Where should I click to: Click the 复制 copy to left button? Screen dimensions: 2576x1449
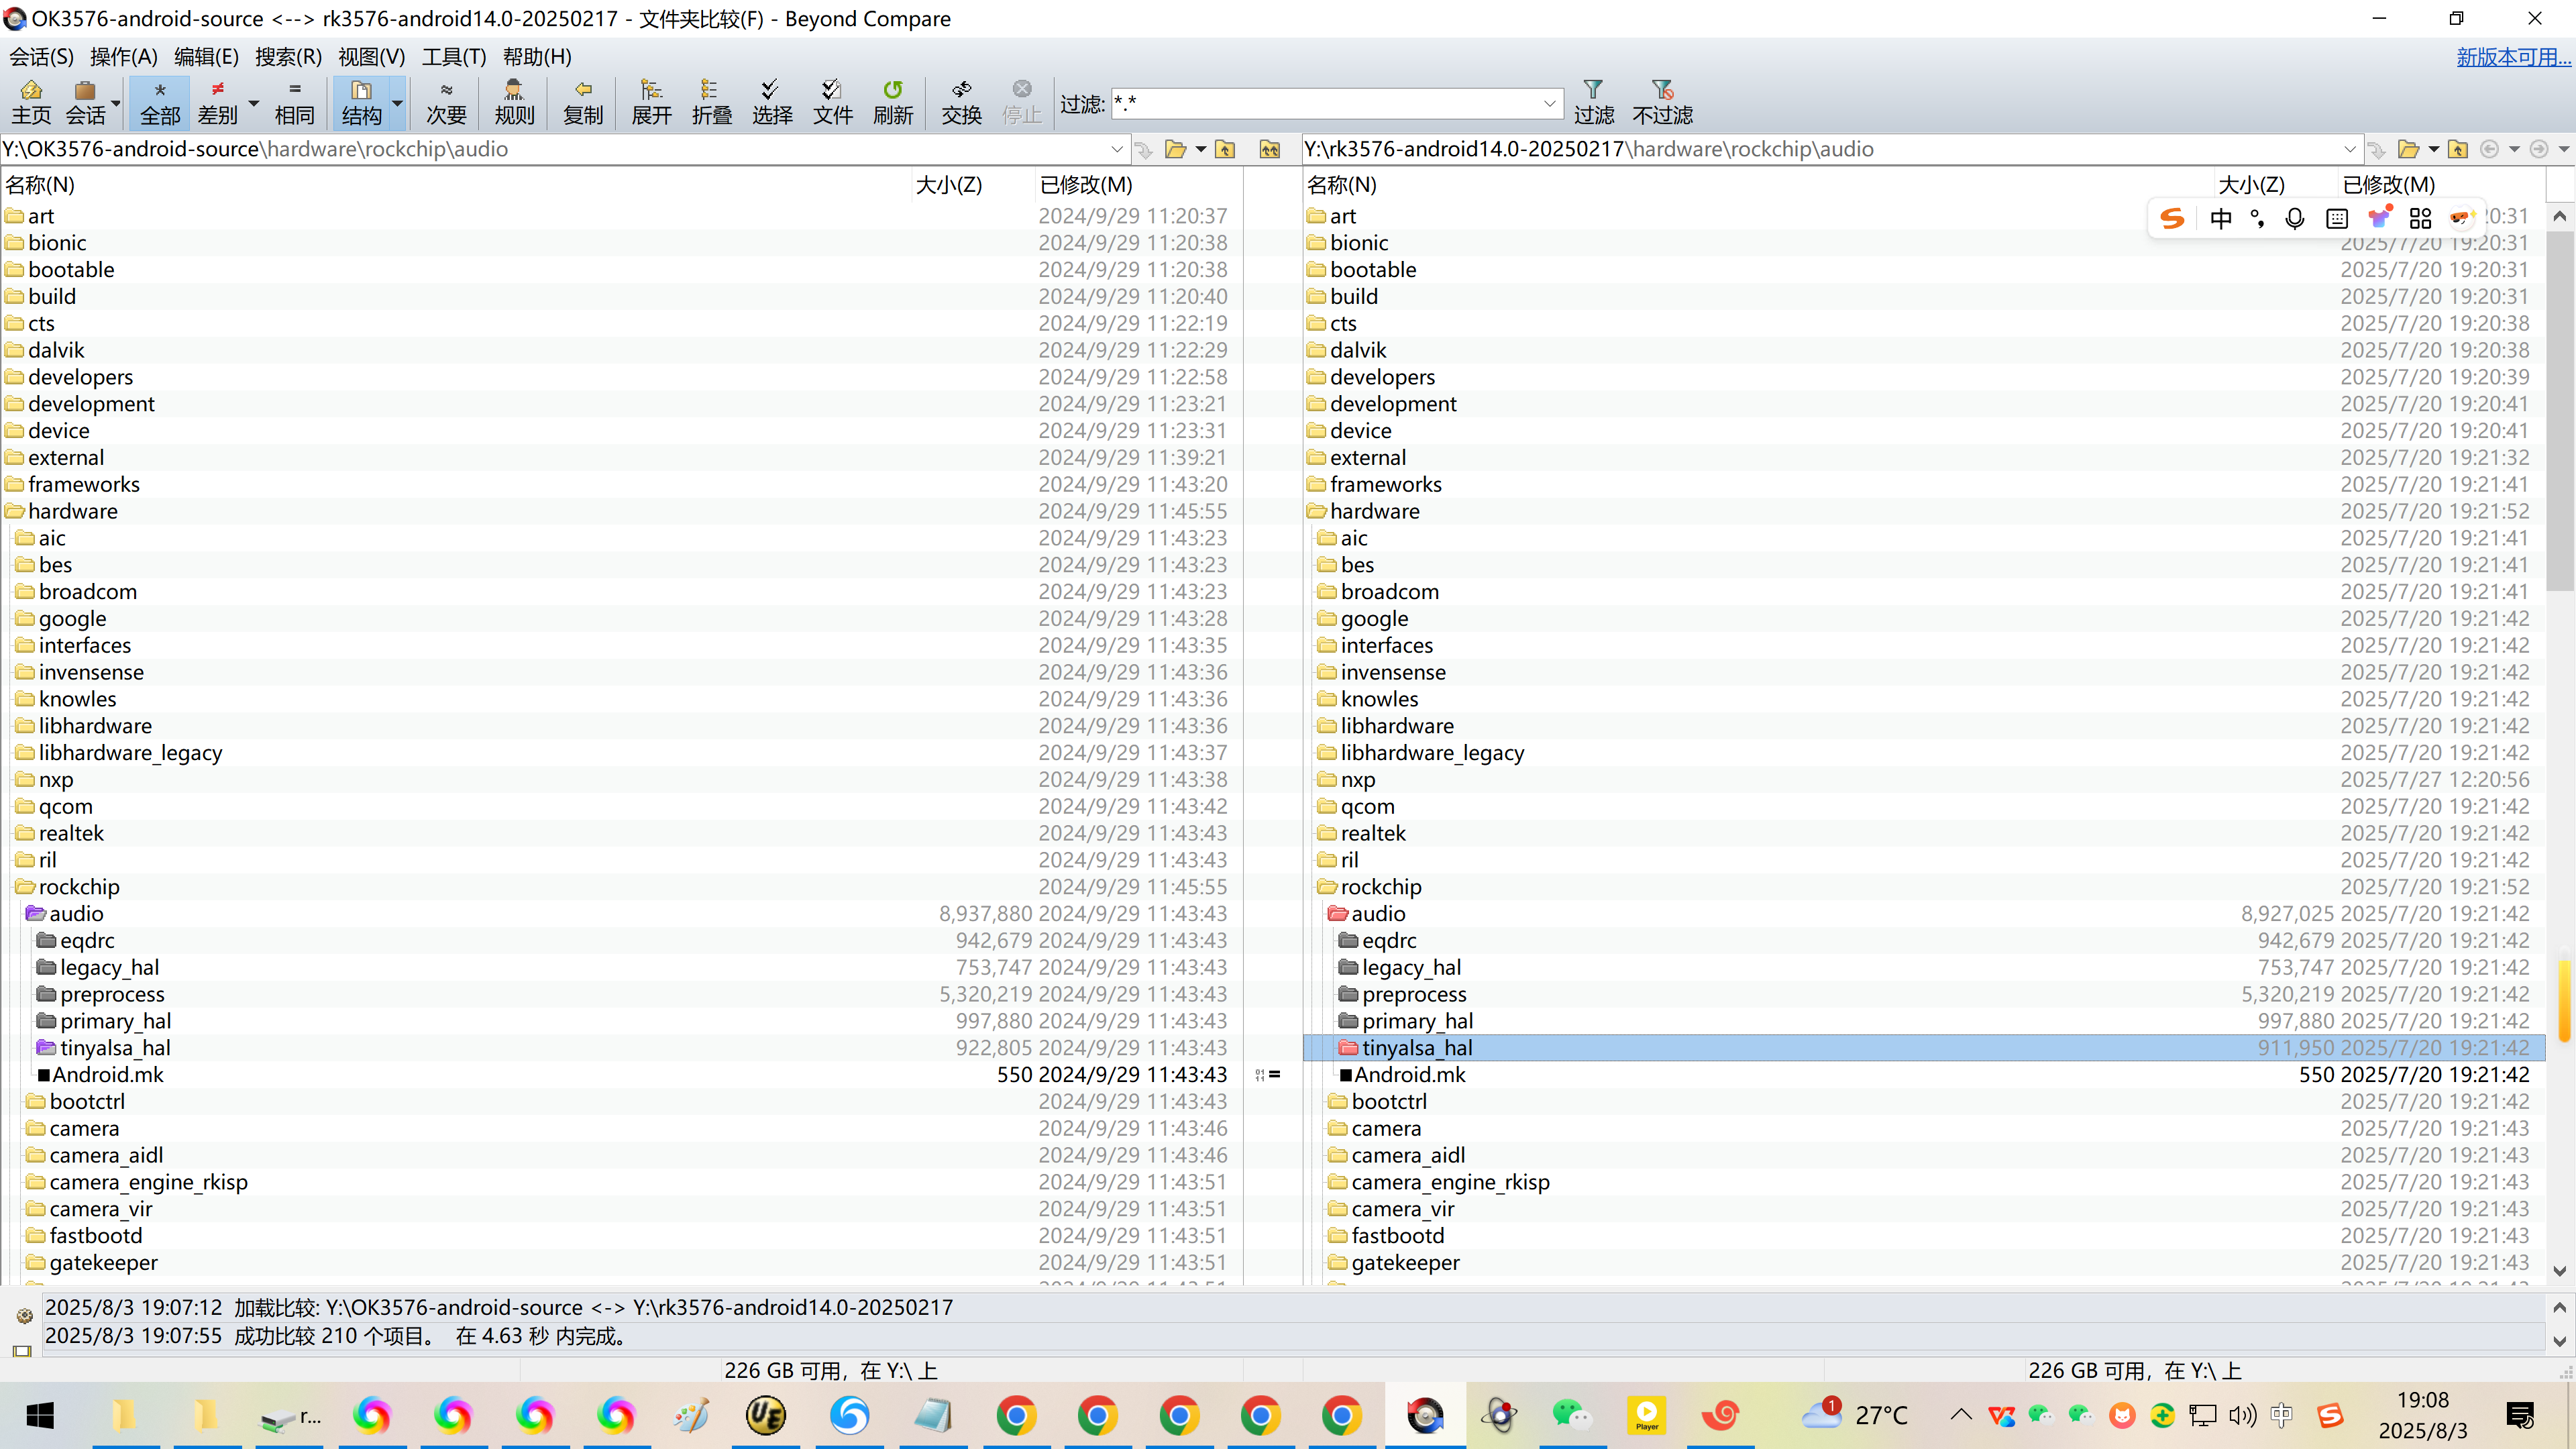pyautogui.click(x=583, y=103)
